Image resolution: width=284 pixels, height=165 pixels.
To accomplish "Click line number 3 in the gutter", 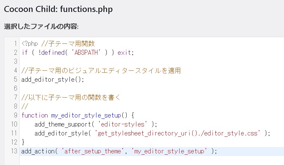I will pos(15,61).
